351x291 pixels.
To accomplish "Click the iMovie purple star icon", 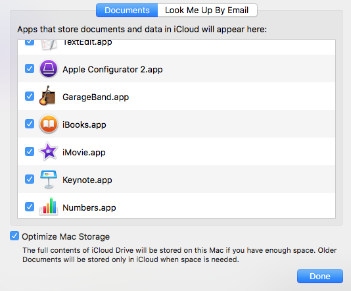I will pos(48,151).
